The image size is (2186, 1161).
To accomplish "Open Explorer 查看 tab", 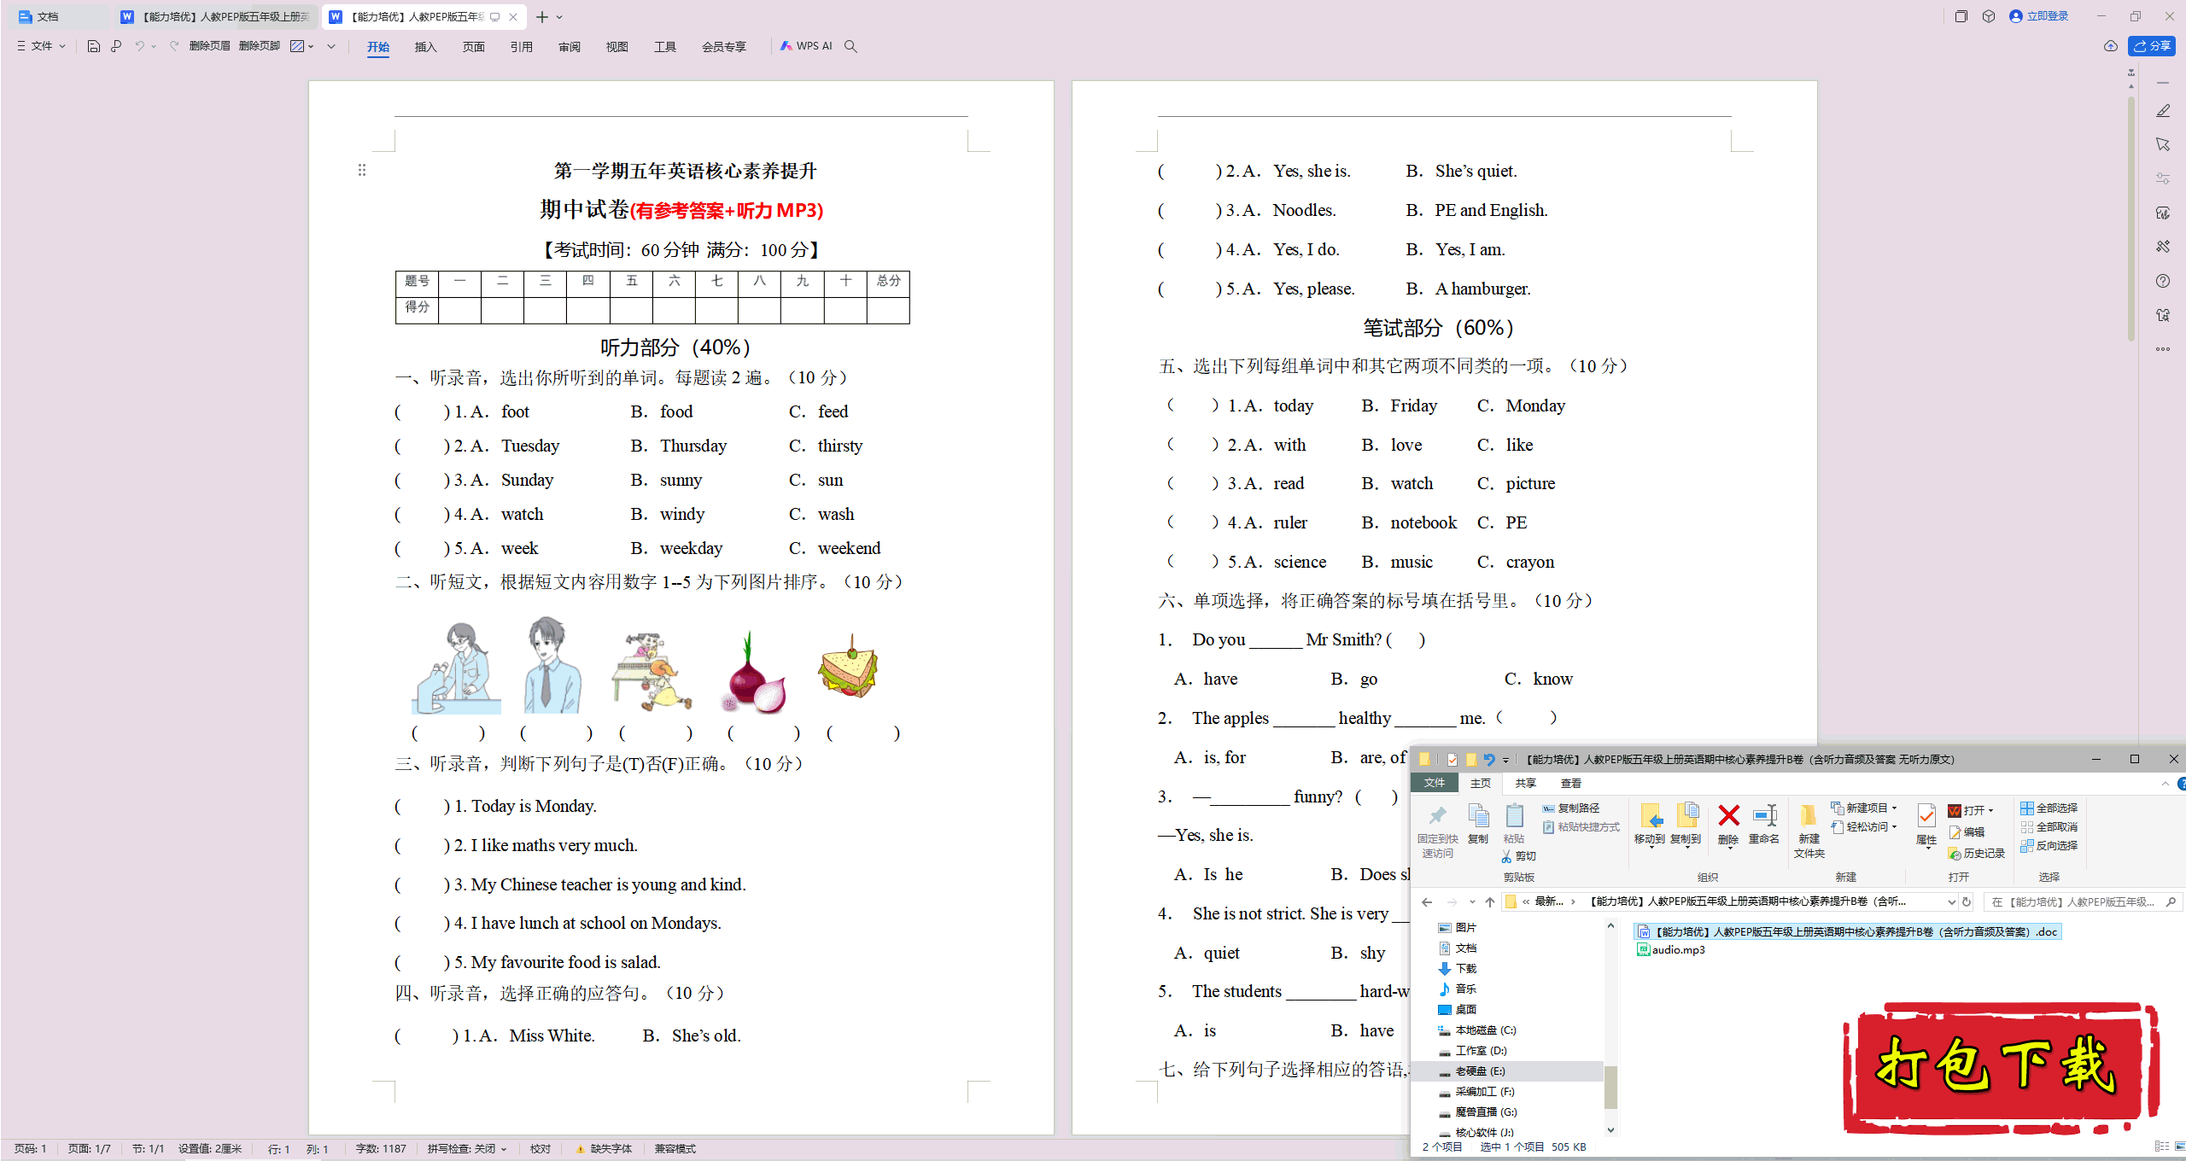I will 1570,783.
